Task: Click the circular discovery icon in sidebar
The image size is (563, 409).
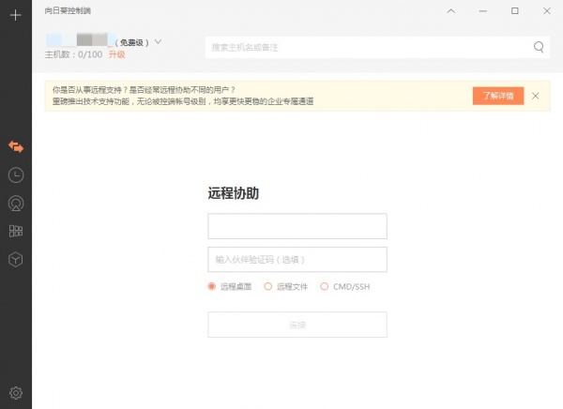Action: [15, 203]
